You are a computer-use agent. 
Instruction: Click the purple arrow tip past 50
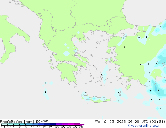[x=83, y=125]
